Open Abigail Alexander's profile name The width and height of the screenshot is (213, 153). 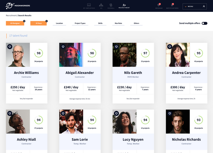(80, 73)
